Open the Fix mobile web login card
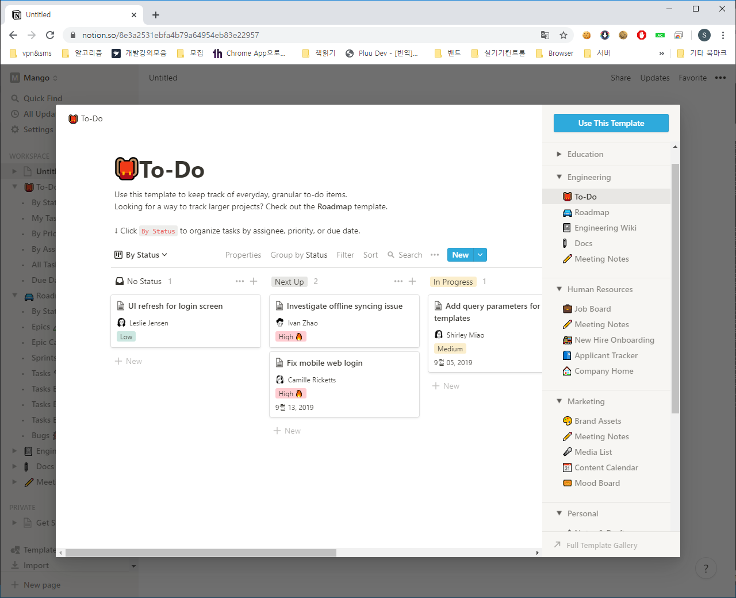The image size is (736, 598). (344, 384)
